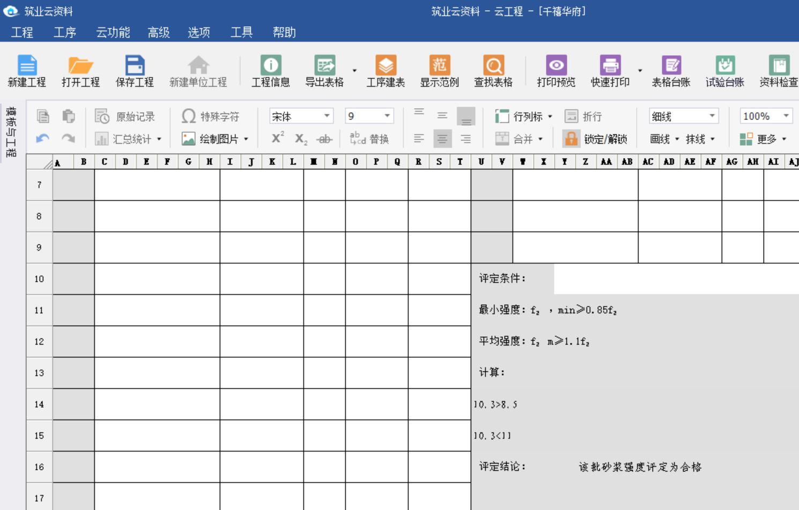
Task: Open the 工序 menu
Action: [x=65, y=32]
